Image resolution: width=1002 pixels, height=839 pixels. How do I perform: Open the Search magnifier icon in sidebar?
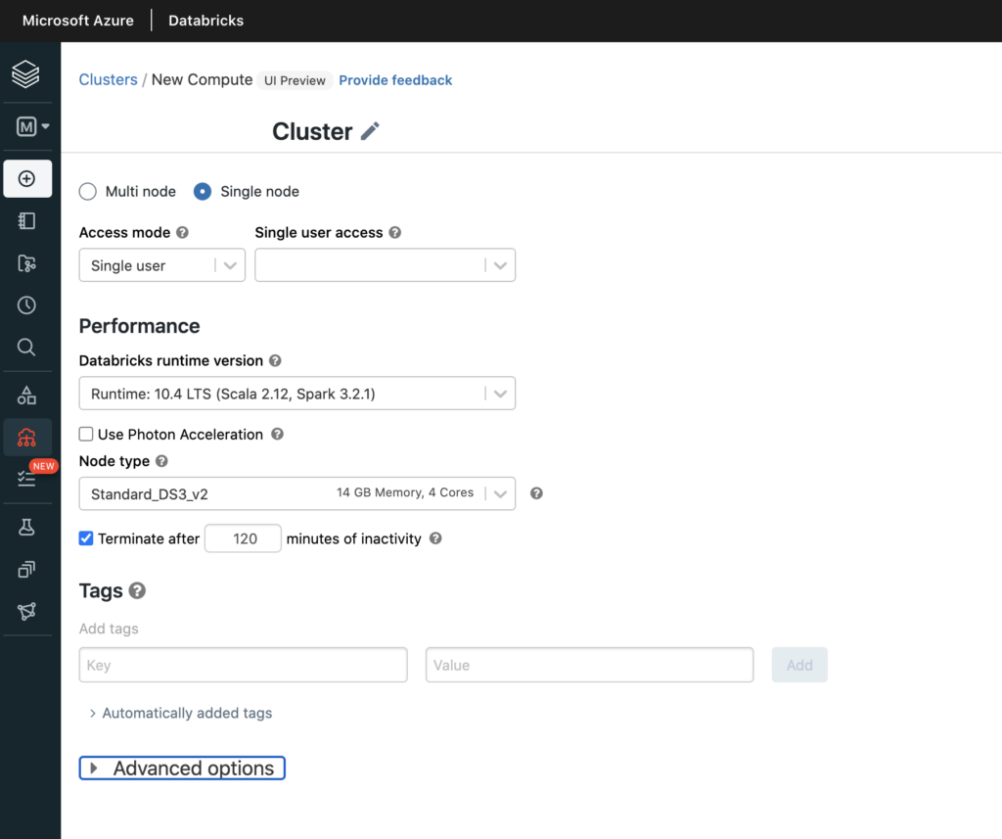tap(26, 348)
